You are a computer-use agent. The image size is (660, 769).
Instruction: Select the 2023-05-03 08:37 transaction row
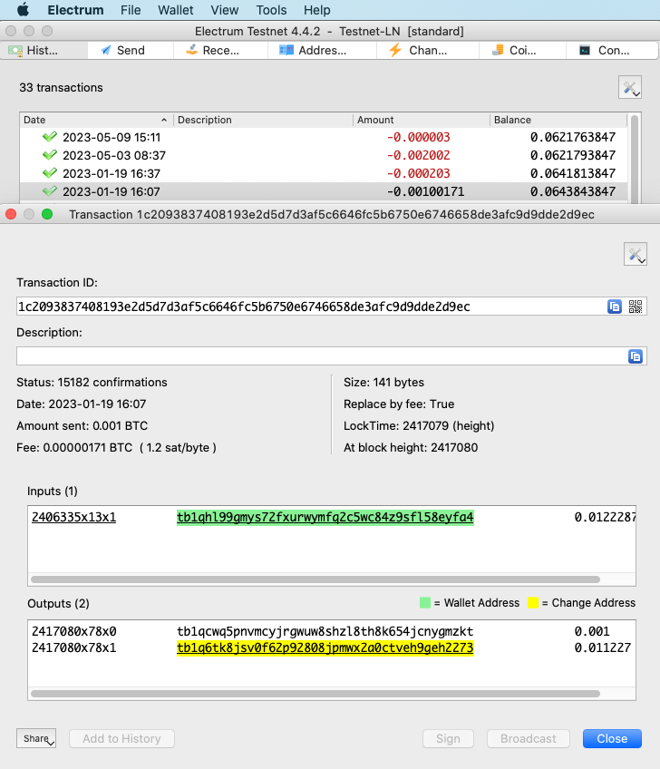point(324,155)
